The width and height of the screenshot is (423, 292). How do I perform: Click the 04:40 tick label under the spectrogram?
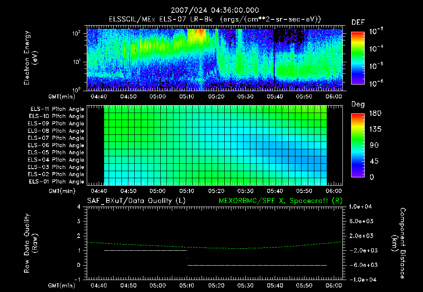point(99,97)
